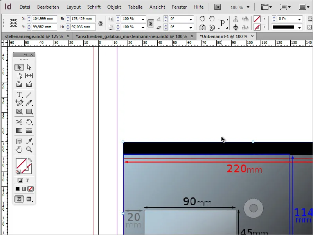Select the Zoom tool
Image resolution: width=313 pixels, height=235 pixels.
(x=29, y=150)
